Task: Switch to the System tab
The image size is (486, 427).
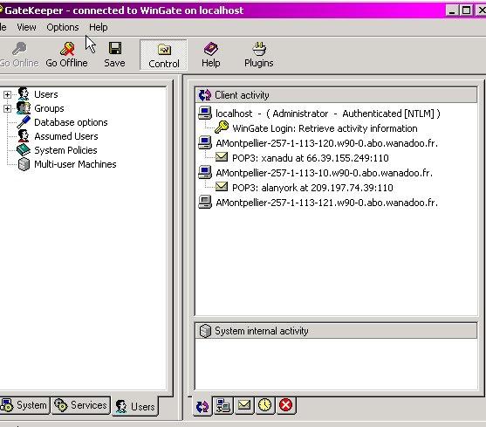Action: tap(24, 405)
